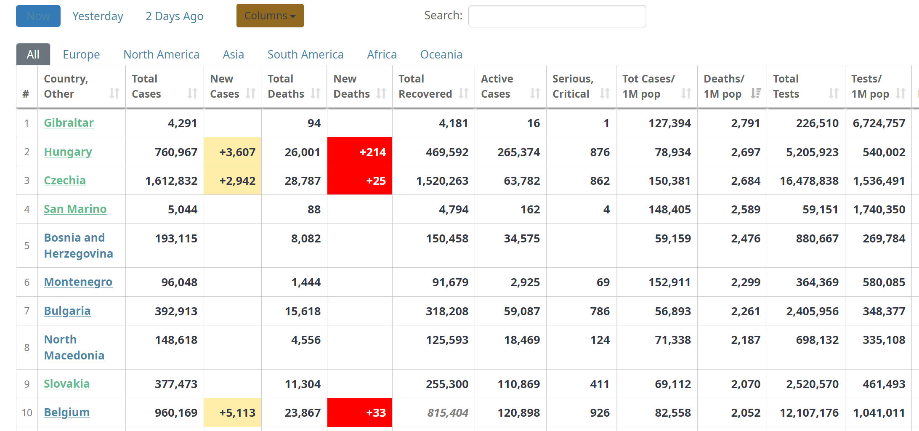Open the San Marino country link
The height and width of the screenshot is (431, 919).
click(75, 209)
